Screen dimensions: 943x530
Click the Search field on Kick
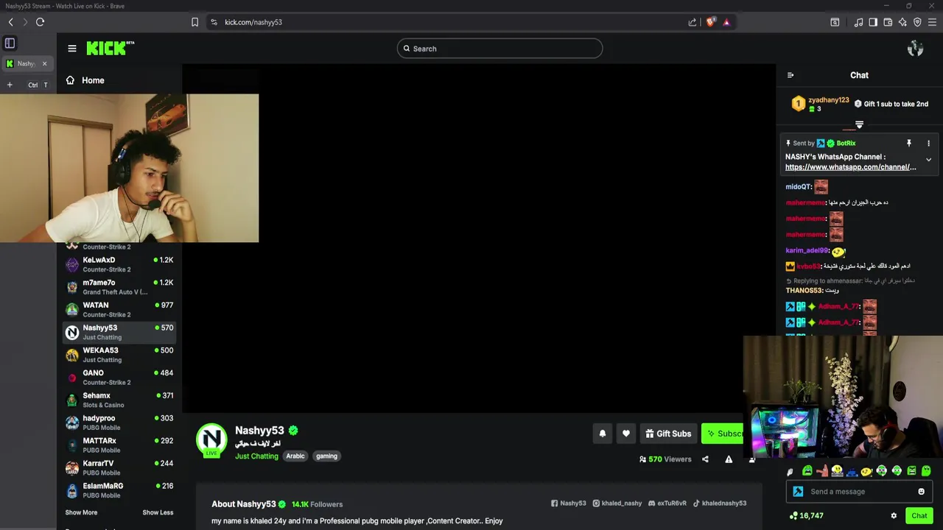click(x=499, y=49)
